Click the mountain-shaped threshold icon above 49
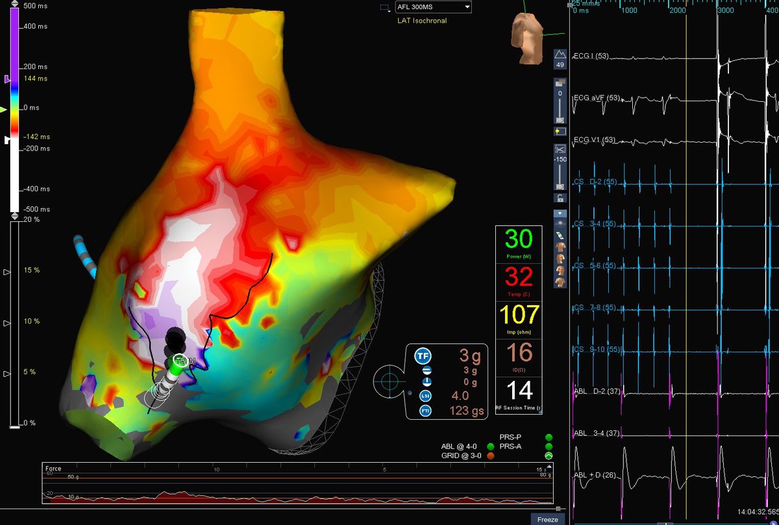Screen dimensions: 779x525 (x=560, y=55)
